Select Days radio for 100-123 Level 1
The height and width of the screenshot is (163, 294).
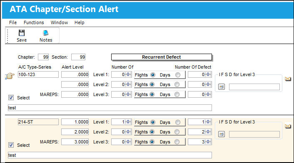coord(177,75)
